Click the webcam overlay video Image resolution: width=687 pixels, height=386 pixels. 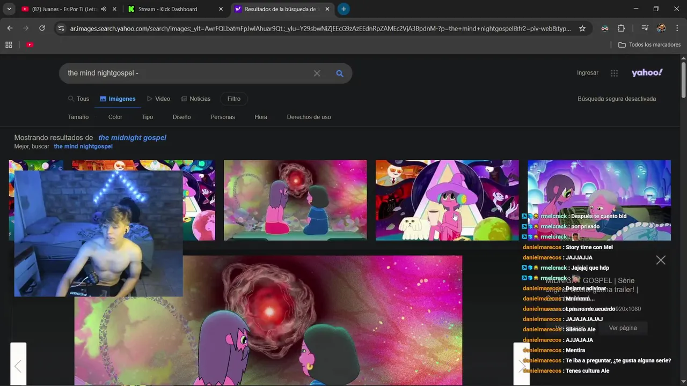click(98, 234)
